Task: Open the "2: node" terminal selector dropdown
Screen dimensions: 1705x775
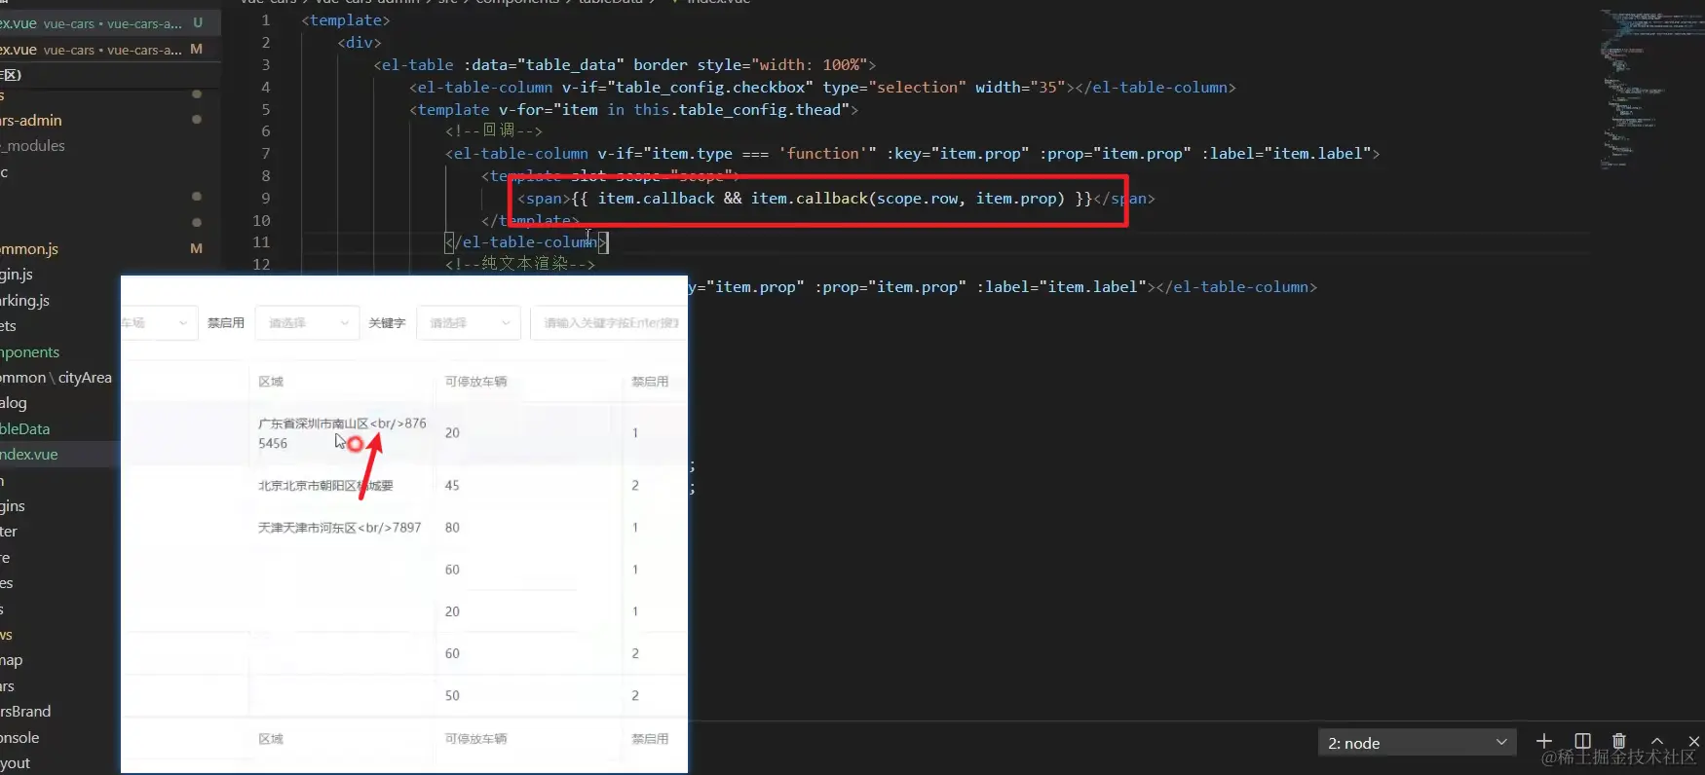Action: [x=1418, y=743]
